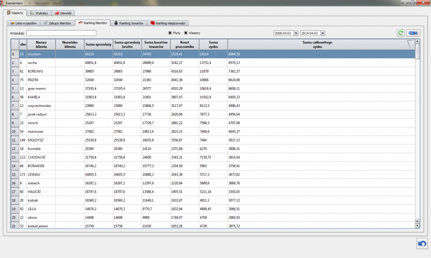Open the Raporty tab
431x258 pixels.
(x=15, y=13)
